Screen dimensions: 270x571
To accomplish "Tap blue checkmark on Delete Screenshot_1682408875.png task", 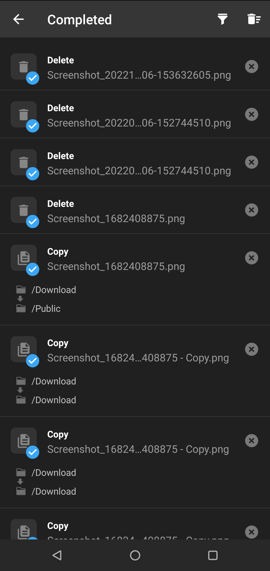I will click(x=33, y=222).
